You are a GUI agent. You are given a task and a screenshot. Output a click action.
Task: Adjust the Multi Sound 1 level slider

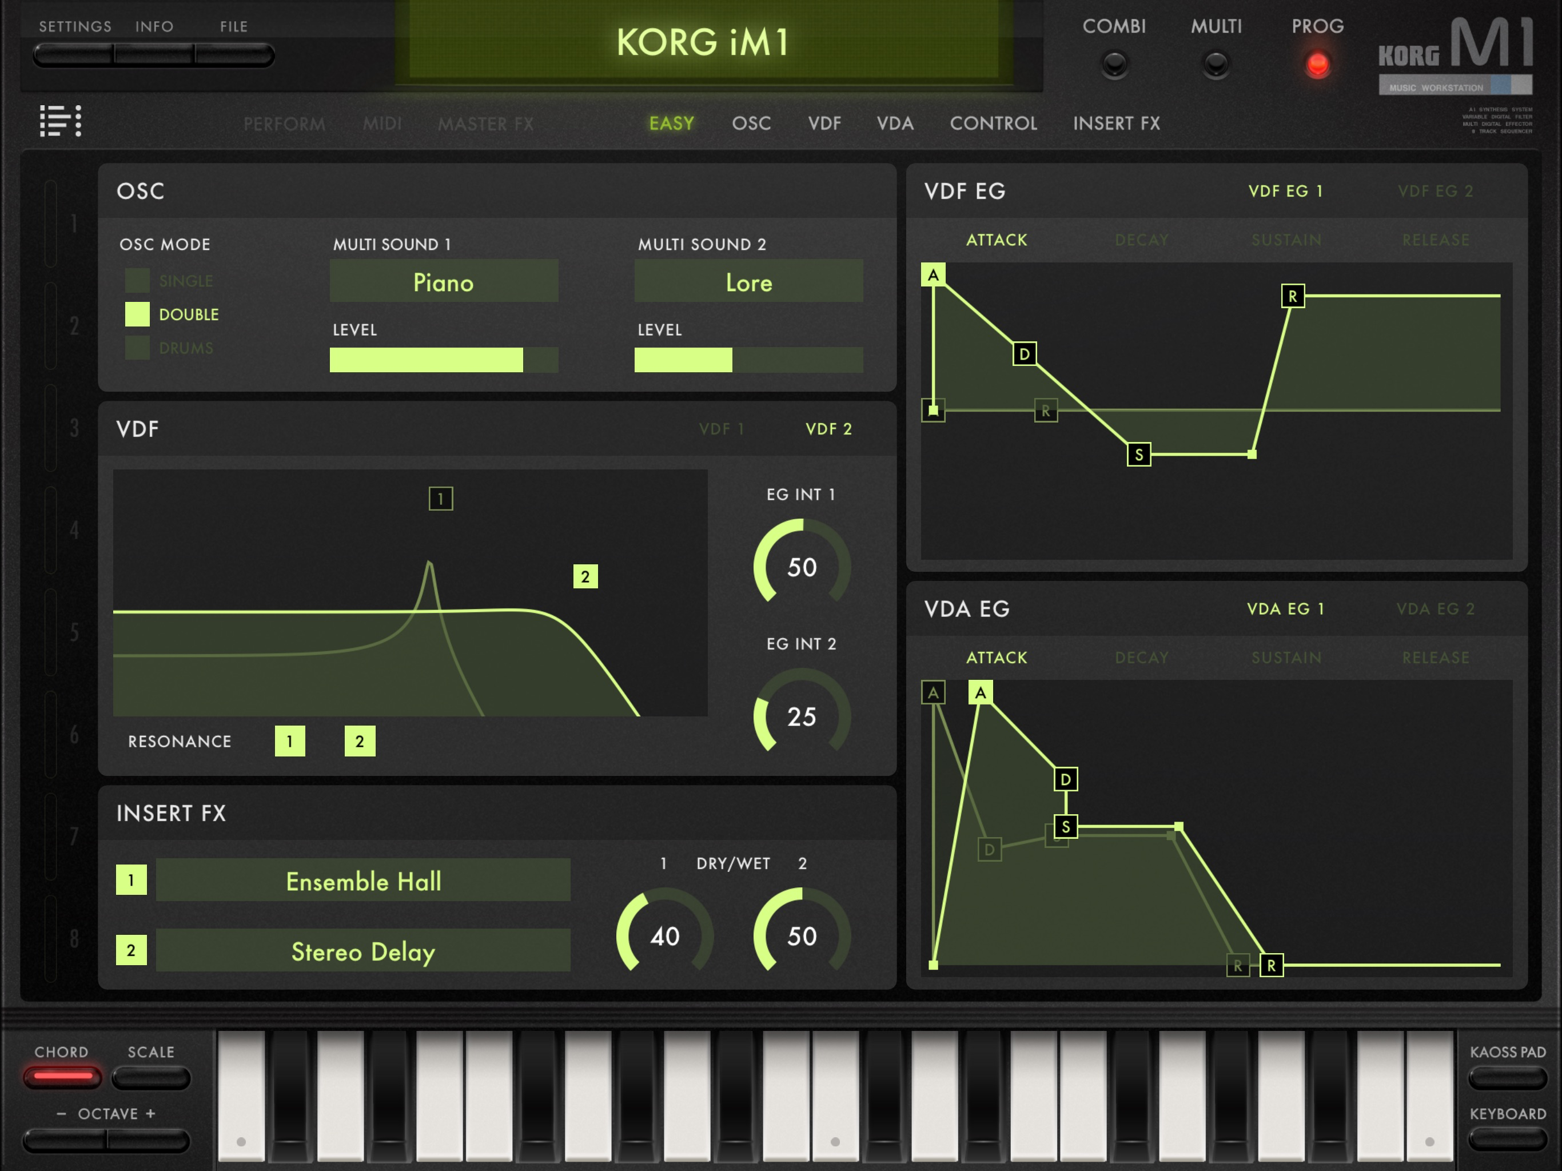pos(444,360)
